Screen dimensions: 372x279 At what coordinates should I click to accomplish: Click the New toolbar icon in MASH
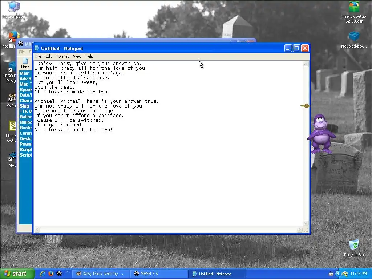click(25, 63)
